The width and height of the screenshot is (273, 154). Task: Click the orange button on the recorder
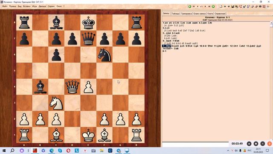tap(269, 144)
